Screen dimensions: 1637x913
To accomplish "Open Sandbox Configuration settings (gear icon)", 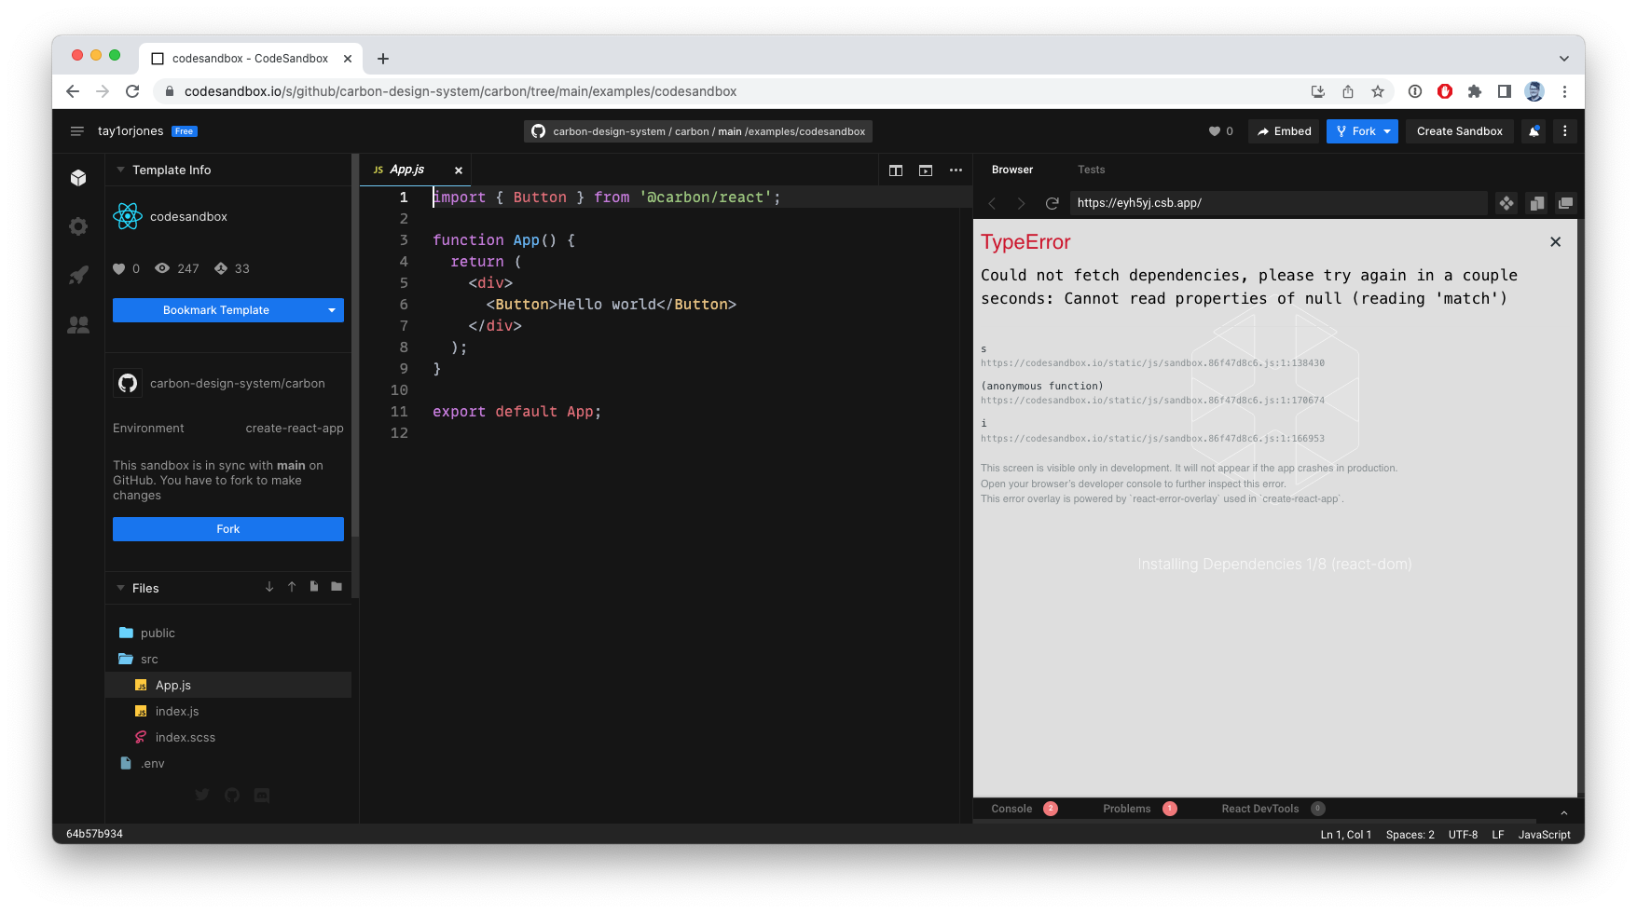I will [x=78, y=225].
